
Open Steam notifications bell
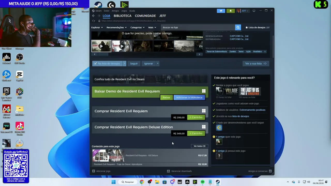(x=230, y=11)
